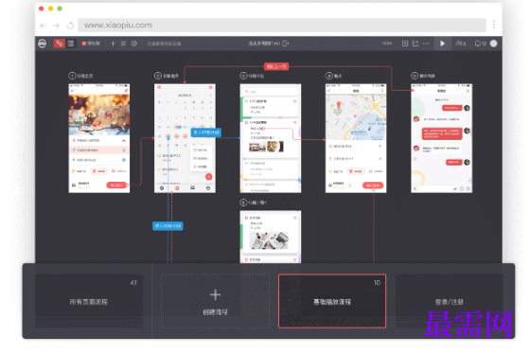Click the download icon in the toolbar
Screen dimensions: 530x354
[x=405, y=44]
